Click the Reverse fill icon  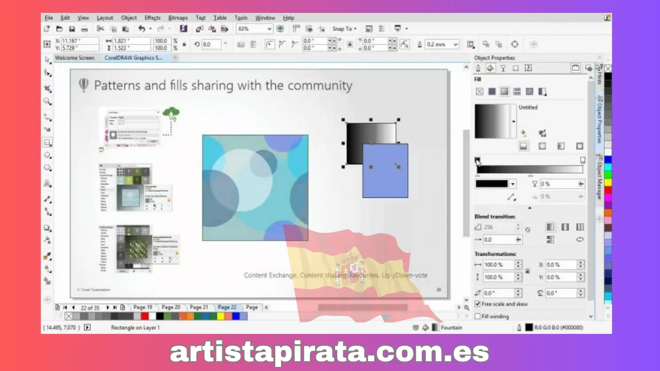(x=580, y=240)
